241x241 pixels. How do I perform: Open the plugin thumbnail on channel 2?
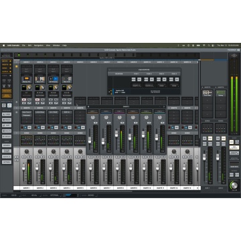tap(40, 79)
